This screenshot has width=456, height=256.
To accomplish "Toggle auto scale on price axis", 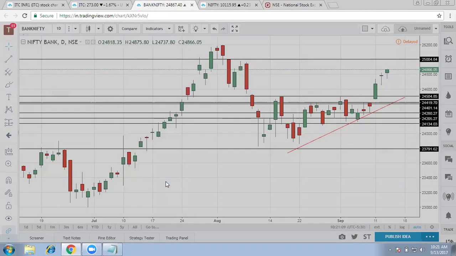I will pyautogui.click(x=417, y=227).
